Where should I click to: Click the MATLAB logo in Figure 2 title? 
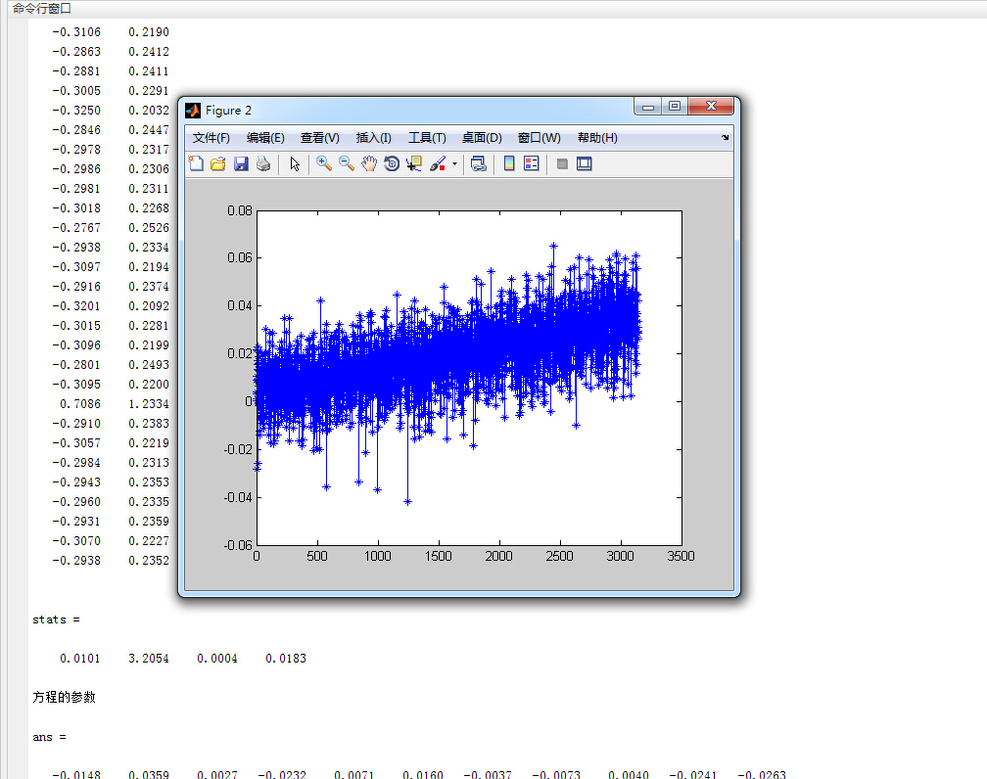[193, 111]
